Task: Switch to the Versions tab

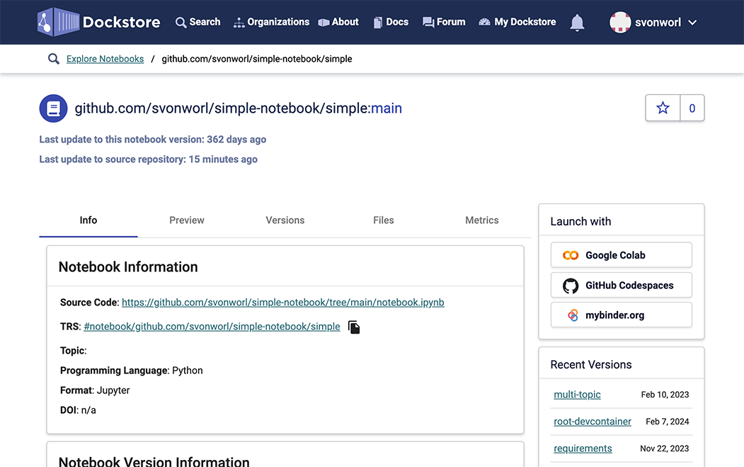Action: (285, 220)
